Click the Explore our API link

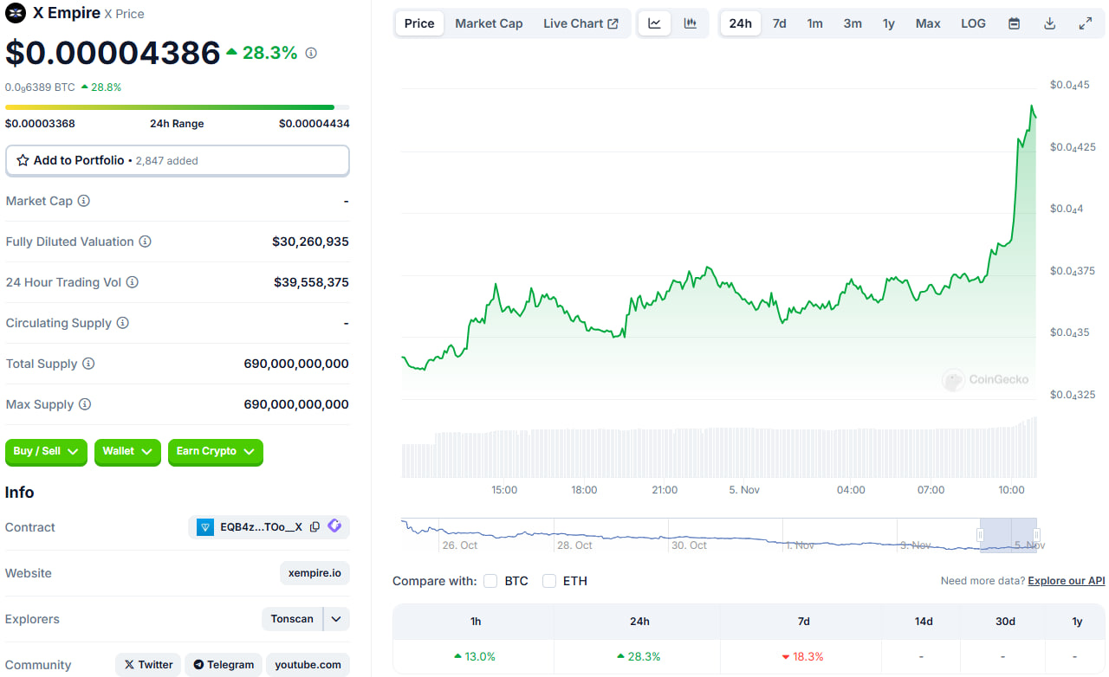tap(1067, 581)
